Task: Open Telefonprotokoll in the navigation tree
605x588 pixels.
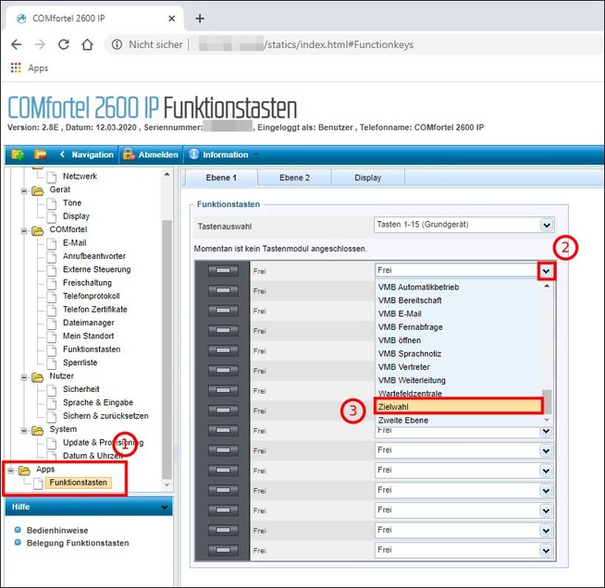Action: coord(91,296)
